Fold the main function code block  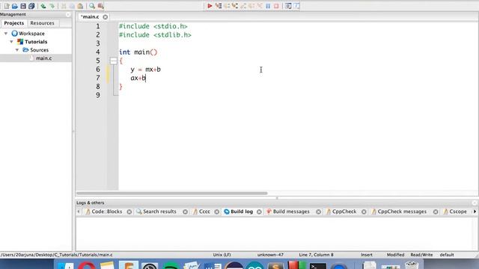pos(113,61)
